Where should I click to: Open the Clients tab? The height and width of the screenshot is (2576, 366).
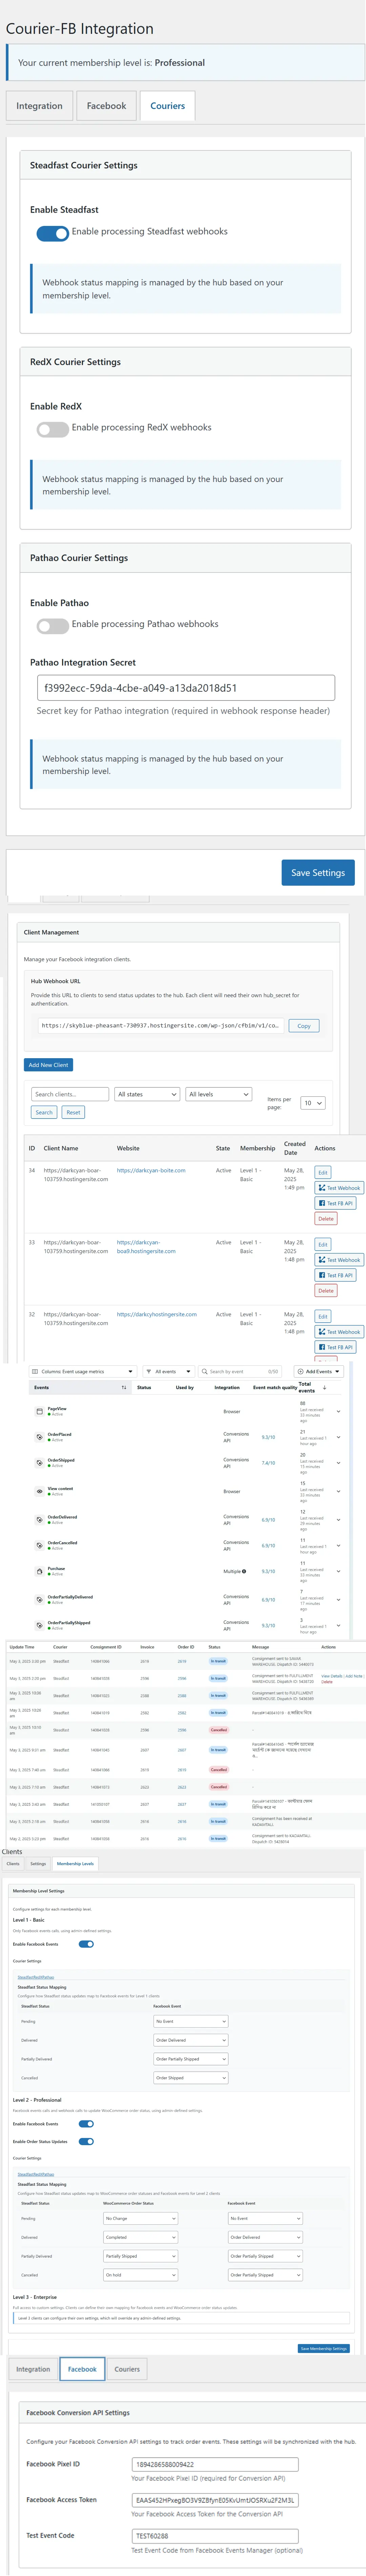[13, 1864]
